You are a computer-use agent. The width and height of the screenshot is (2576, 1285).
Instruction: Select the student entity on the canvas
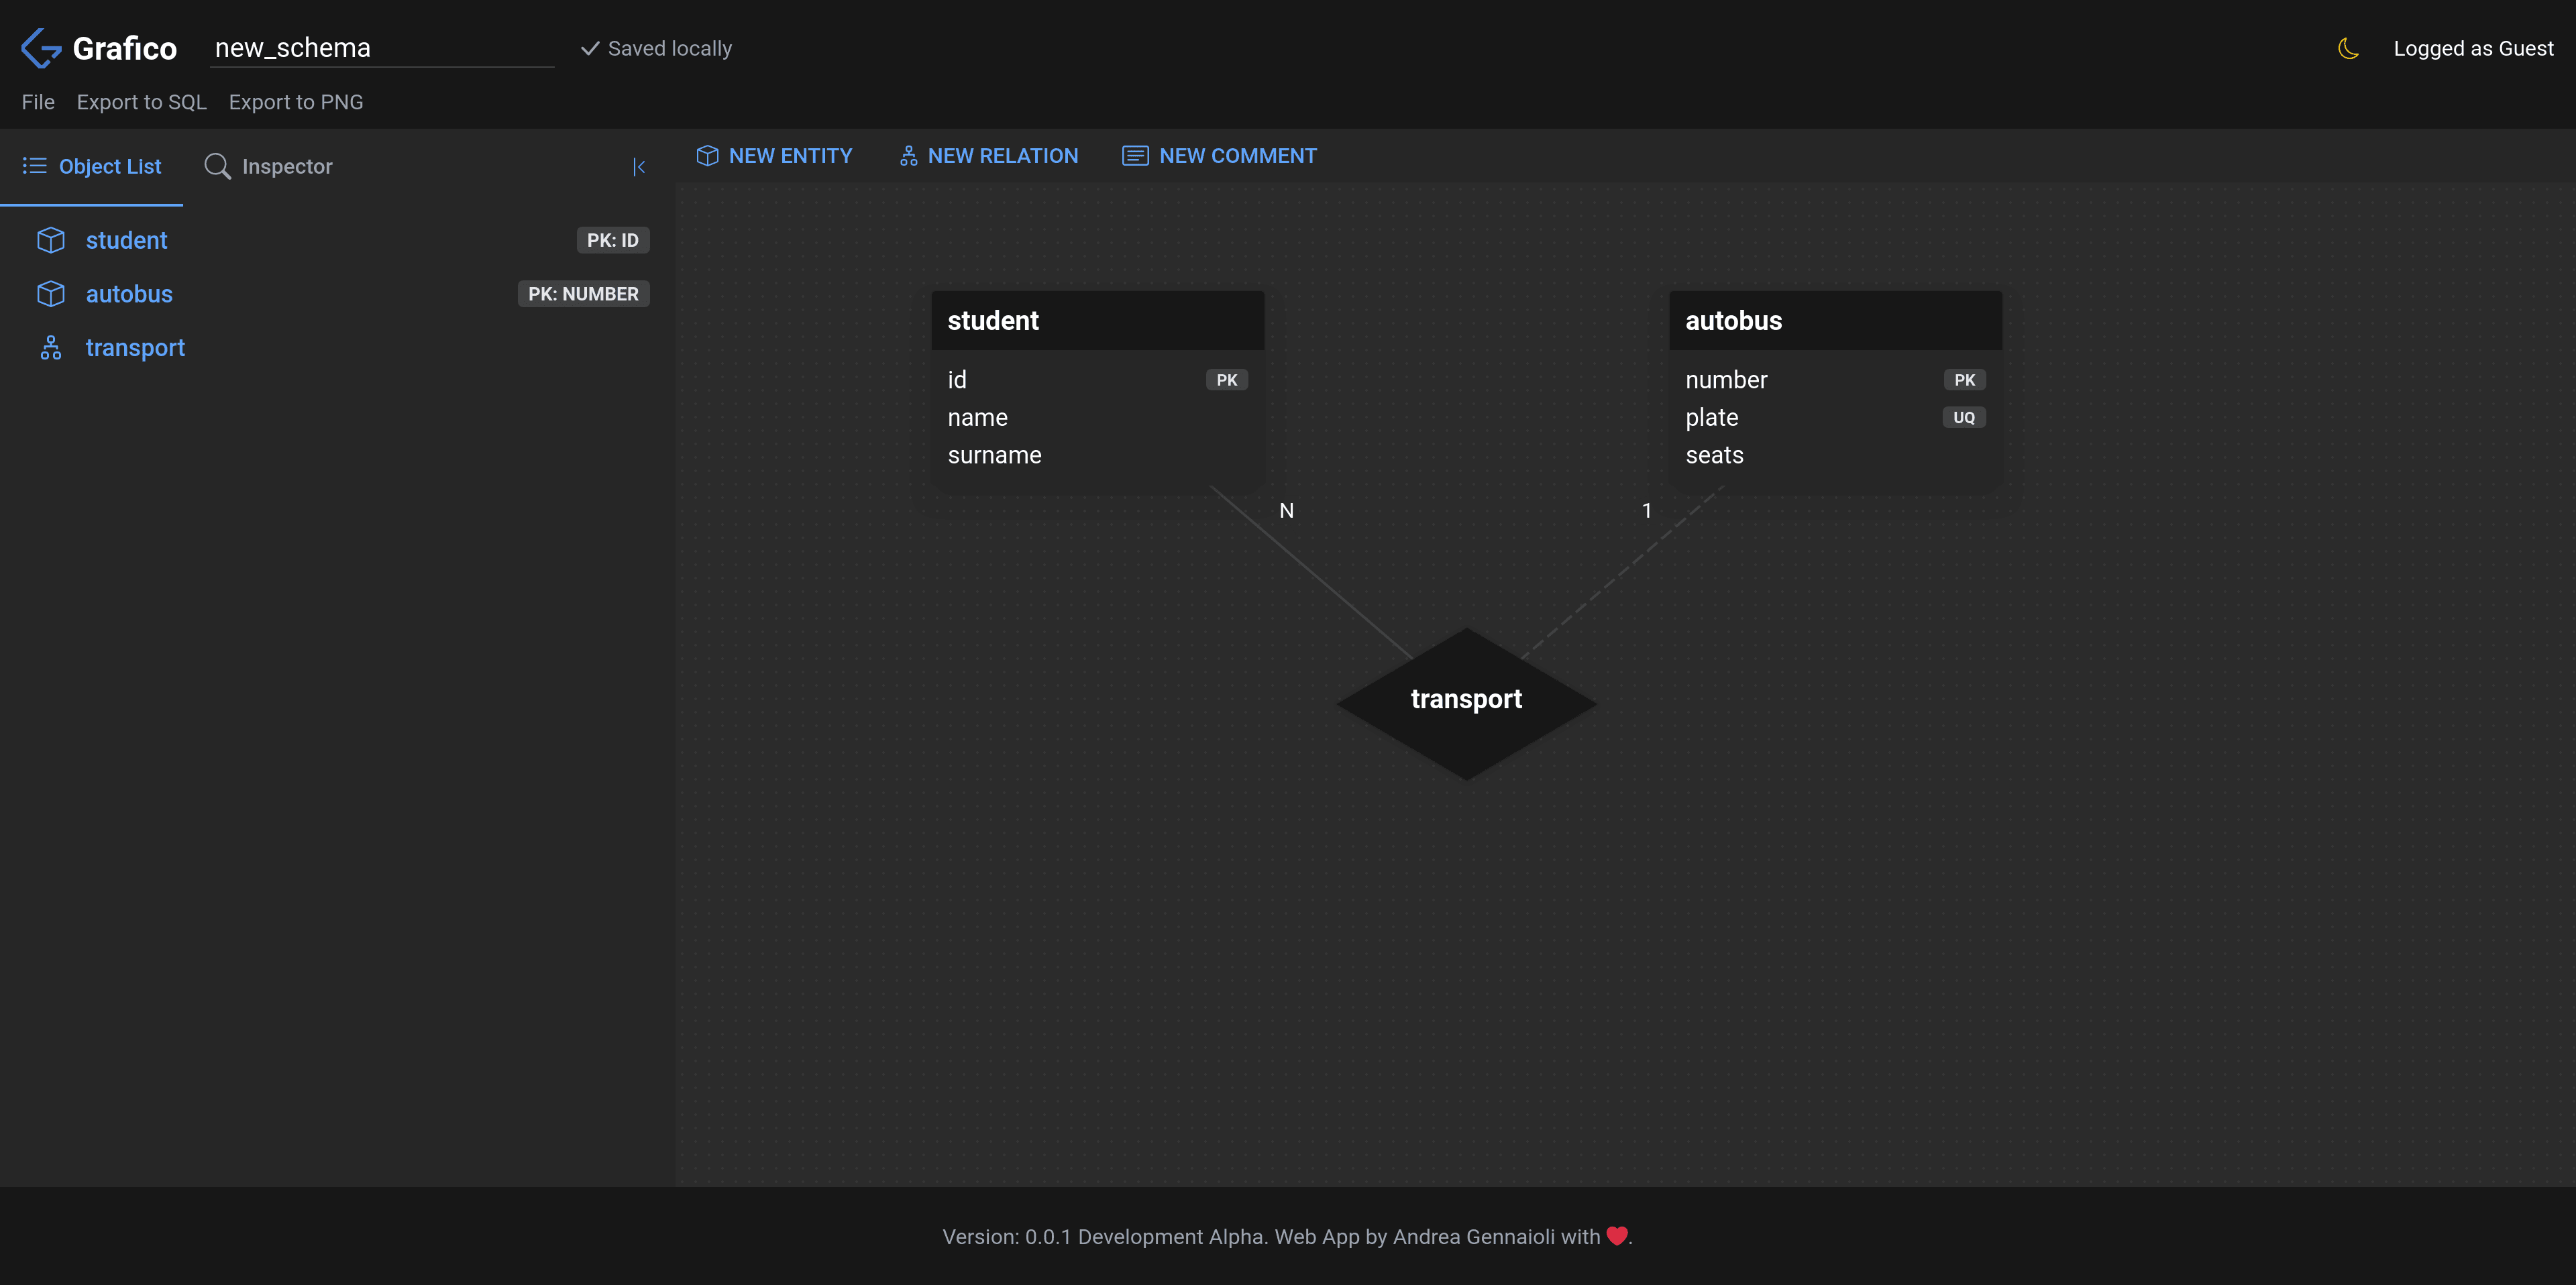click(1096, 320)
